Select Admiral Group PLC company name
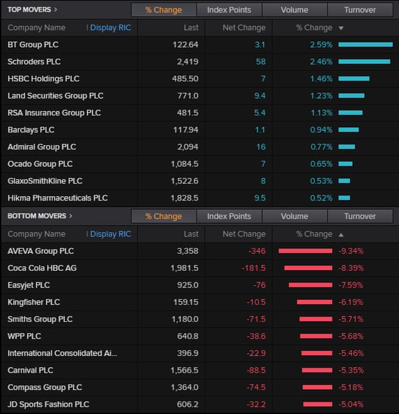The width and height of the screenshot is (399, 414). pos(42,147)
